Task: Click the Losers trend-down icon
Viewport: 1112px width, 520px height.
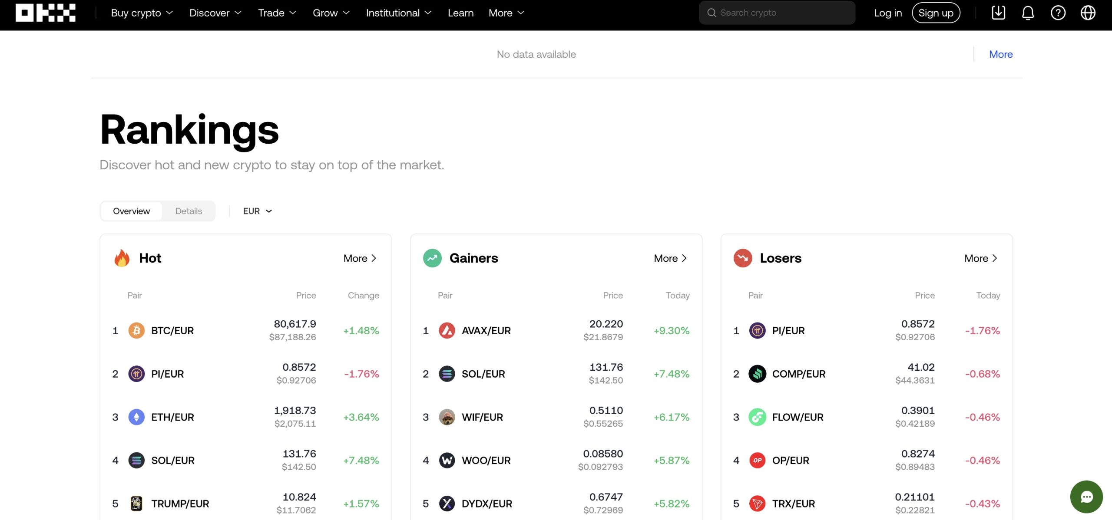Action: click(x=743, y=258)
